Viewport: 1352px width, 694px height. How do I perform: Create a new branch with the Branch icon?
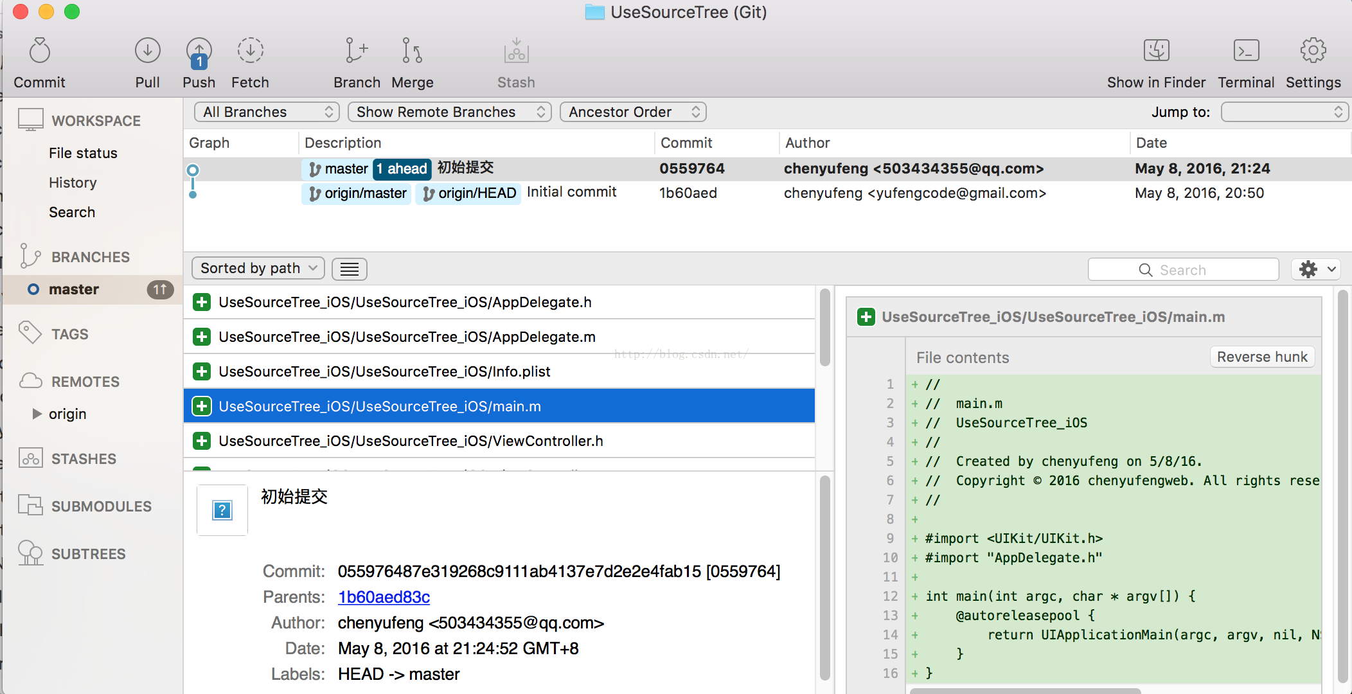(x=357, y=51)
